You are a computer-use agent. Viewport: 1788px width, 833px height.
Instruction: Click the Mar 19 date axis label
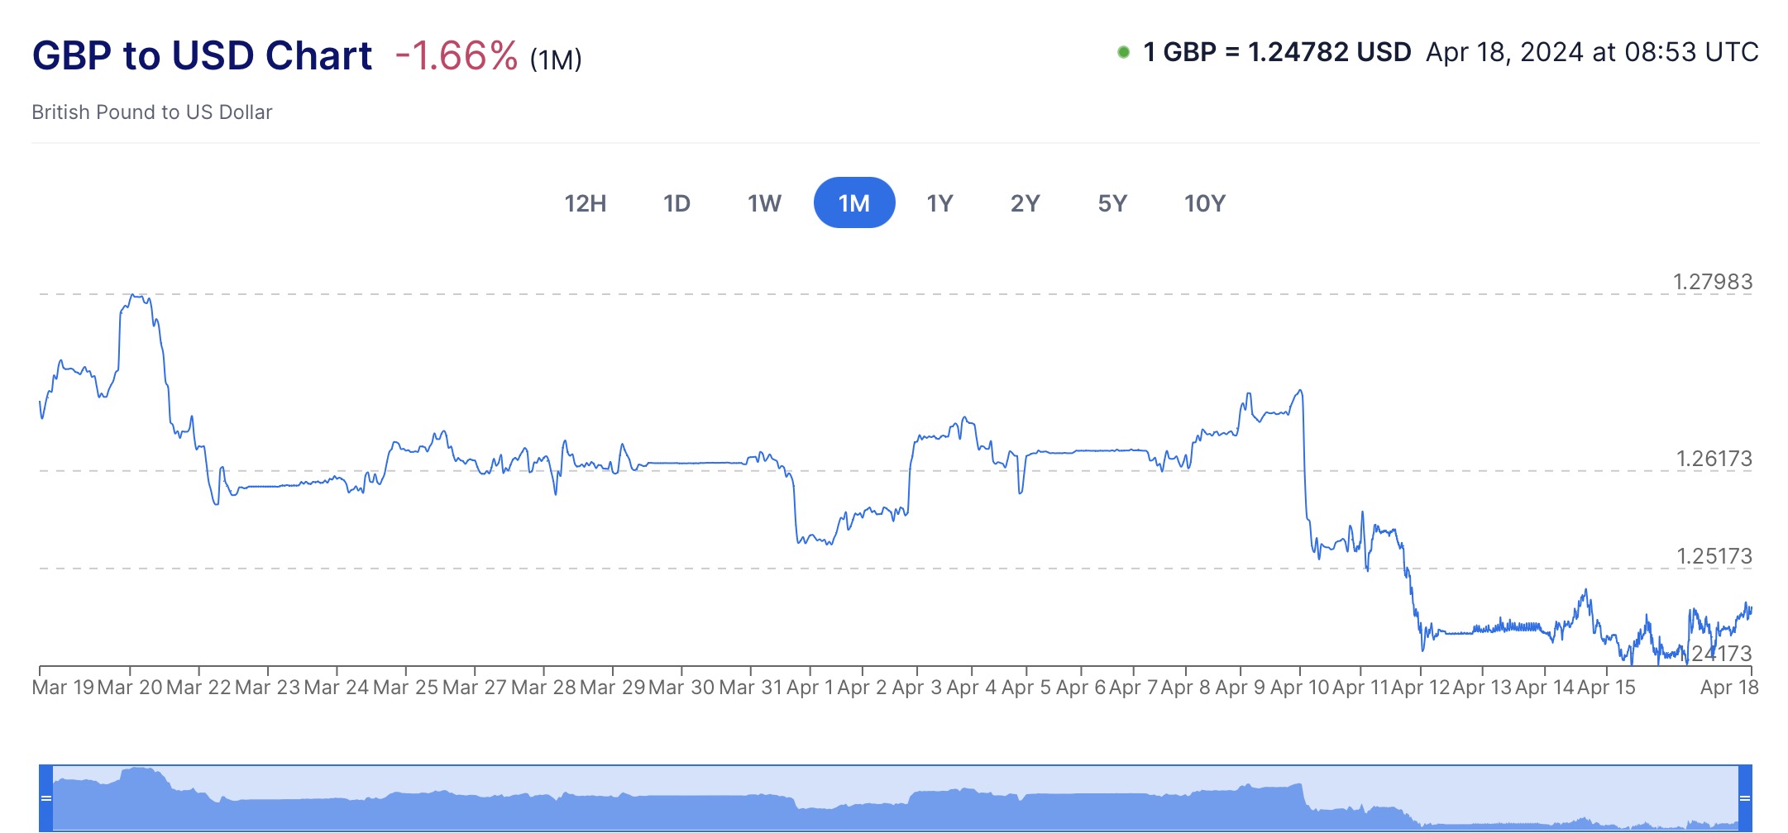coord(62,688)
